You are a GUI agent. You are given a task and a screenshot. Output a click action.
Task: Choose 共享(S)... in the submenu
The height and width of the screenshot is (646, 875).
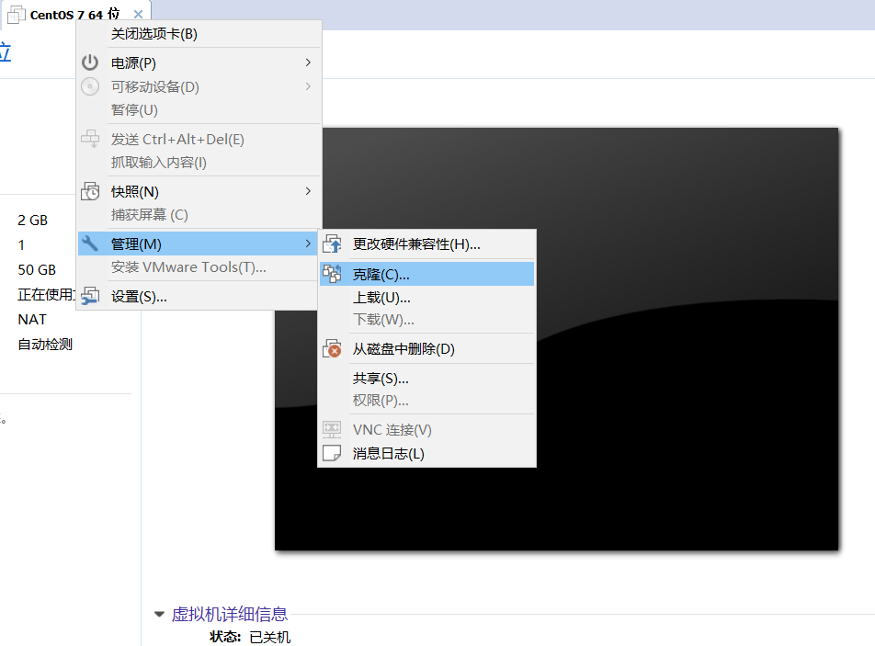click(x=426, y=379)
